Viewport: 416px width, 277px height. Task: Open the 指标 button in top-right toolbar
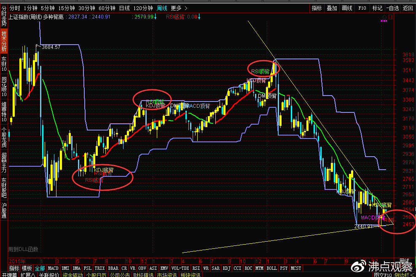click(317, 8)
